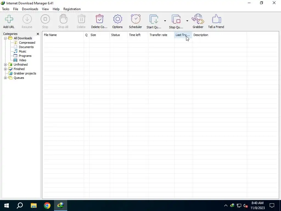Select the Music category
Screen dimensions: 281x211
click(23, 51)
